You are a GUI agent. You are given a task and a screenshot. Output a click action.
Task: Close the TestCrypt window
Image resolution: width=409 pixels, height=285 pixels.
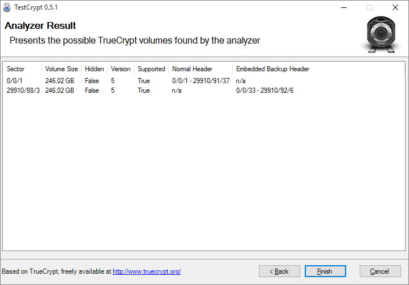click(395, 7)
